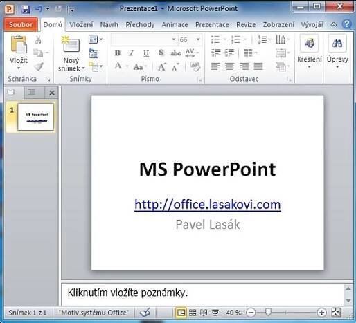The height and width of the screenshot is (323, 356).
Task: Undo the last action
Action: coord(39,9)
